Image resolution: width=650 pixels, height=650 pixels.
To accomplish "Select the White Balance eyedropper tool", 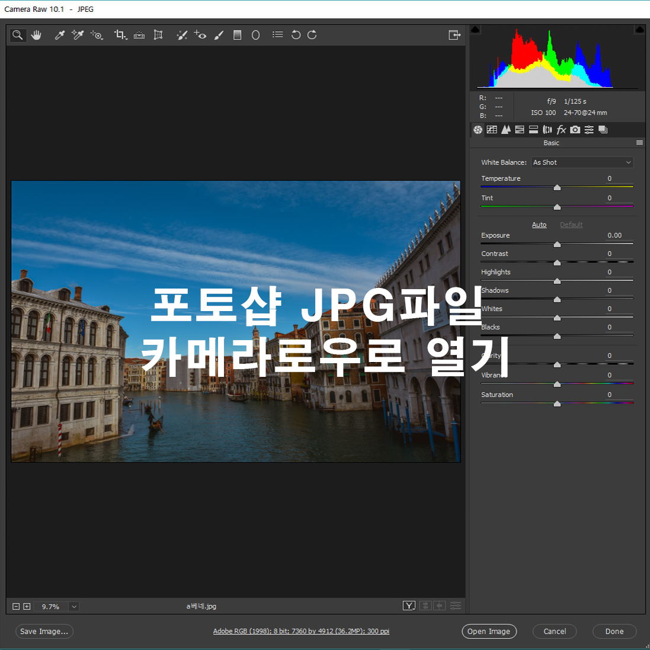I will [x=60, y=35].
